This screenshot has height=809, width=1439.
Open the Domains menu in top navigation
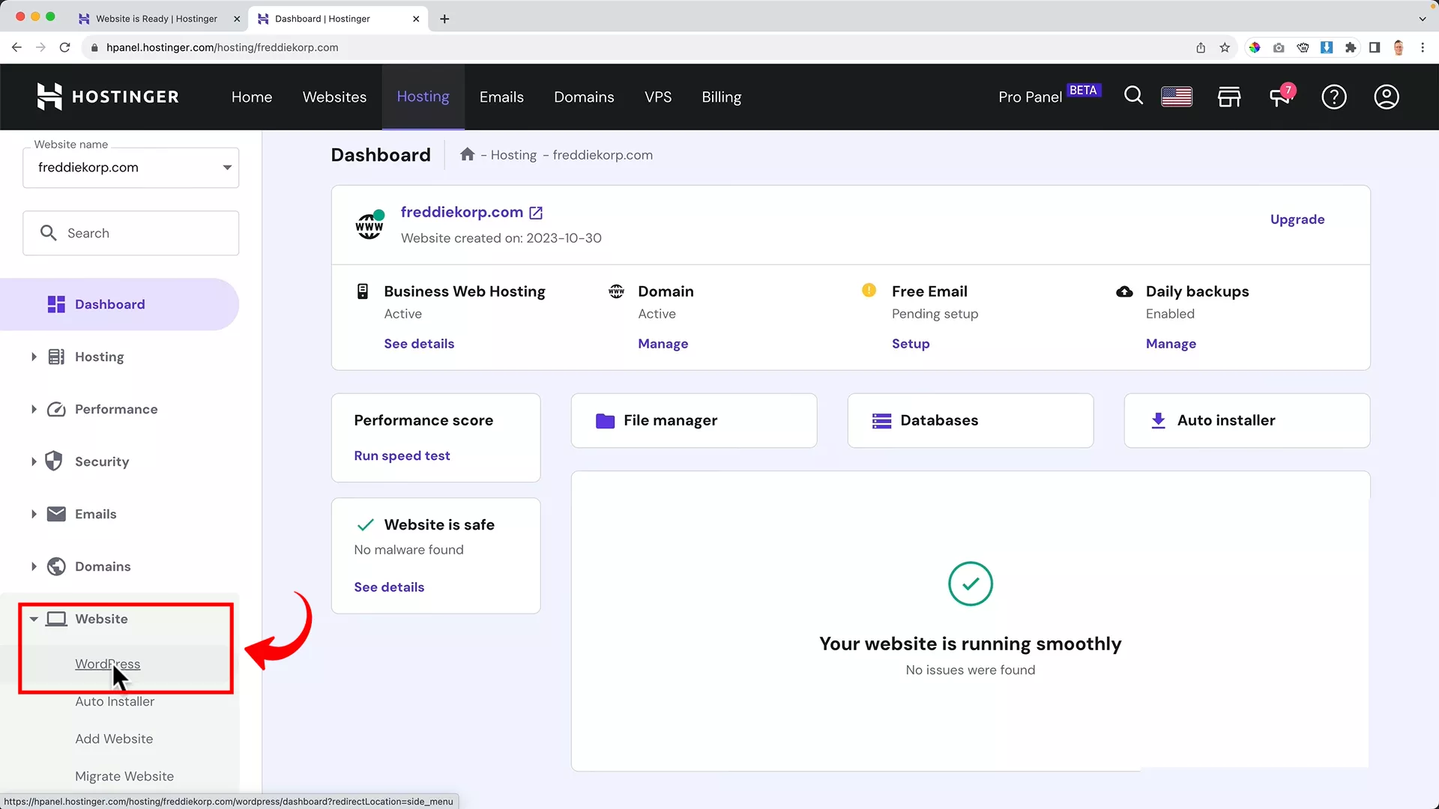click(x=584, y=97)
